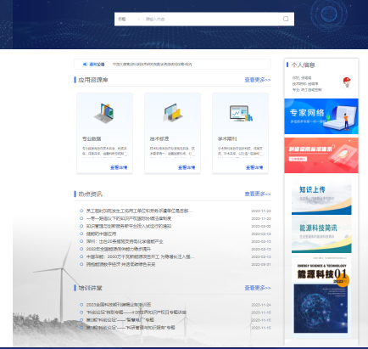Screen dimensions: 368x349
Task: Open the 能源科技简讯 banner
Action: point(321,234)
